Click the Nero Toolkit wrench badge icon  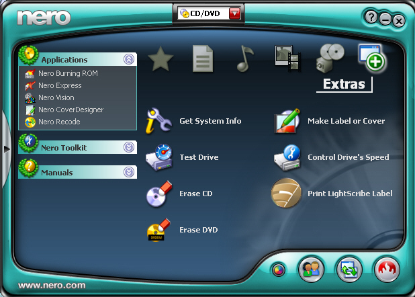pyautogui.click(x=29, y=143)
